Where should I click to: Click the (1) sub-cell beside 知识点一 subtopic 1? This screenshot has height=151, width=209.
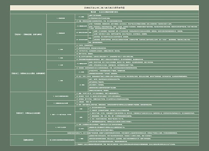82,17
